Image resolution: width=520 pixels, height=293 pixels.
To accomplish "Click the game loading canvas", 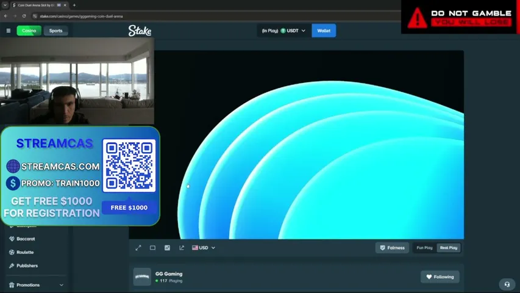I will click(309, 145).
